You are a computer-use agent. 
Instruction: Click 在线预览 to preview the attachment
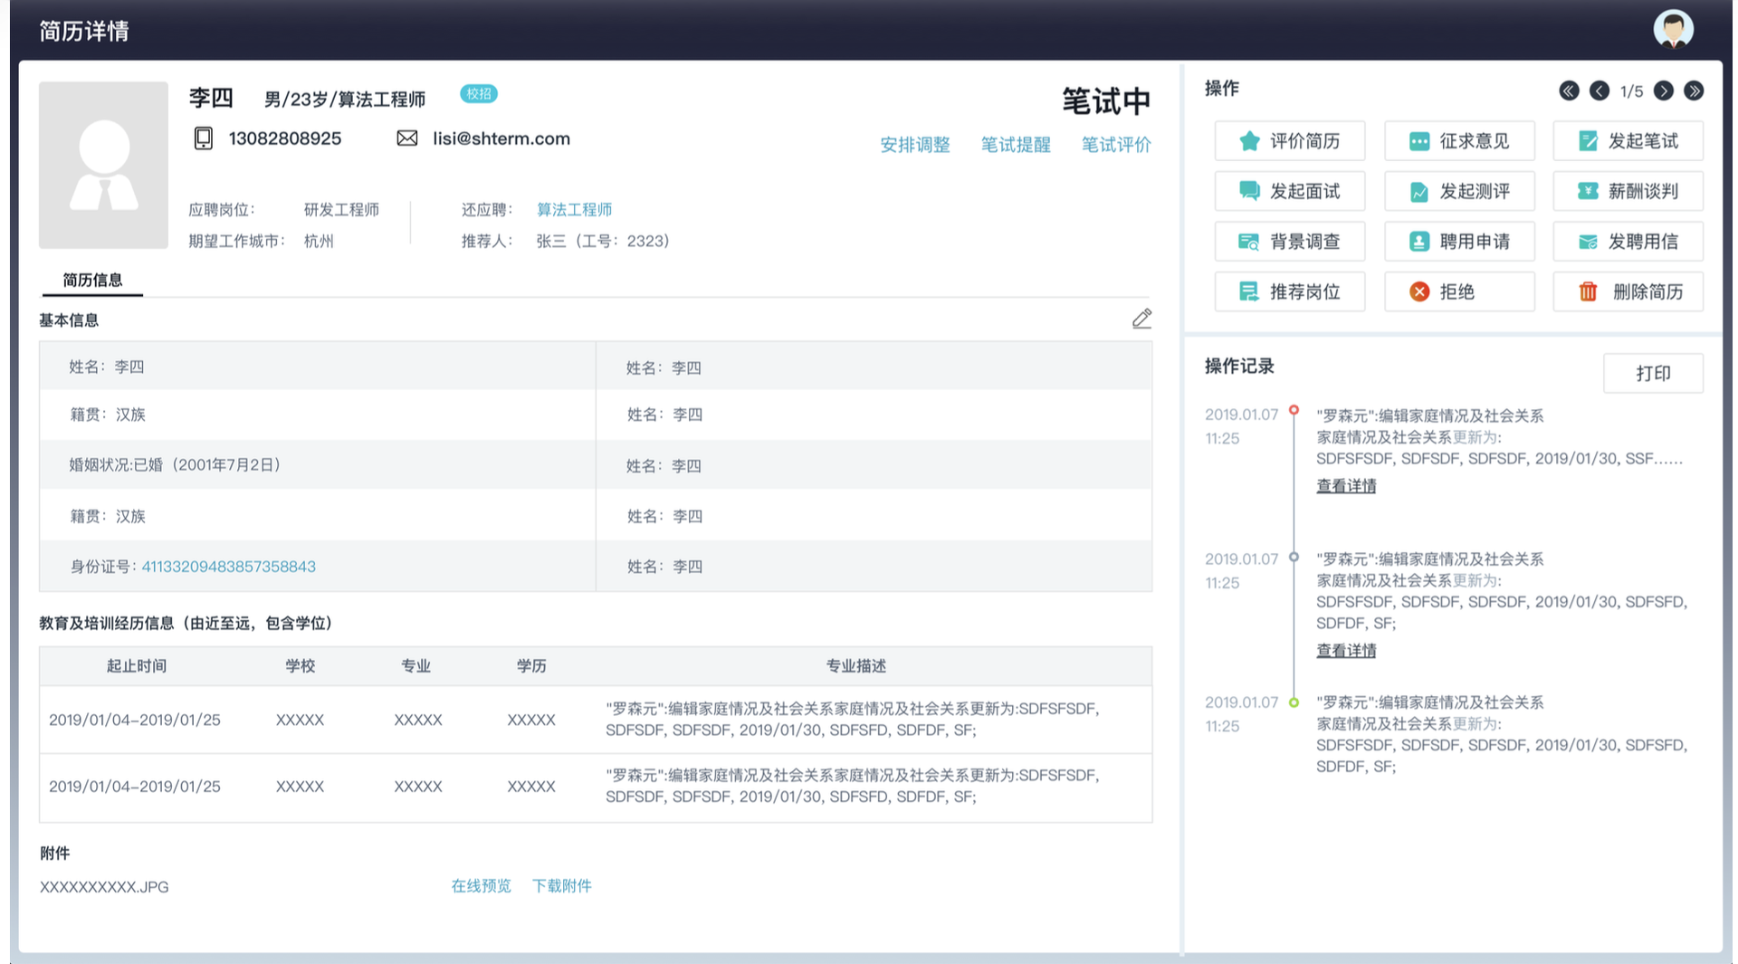coord(481,886)
